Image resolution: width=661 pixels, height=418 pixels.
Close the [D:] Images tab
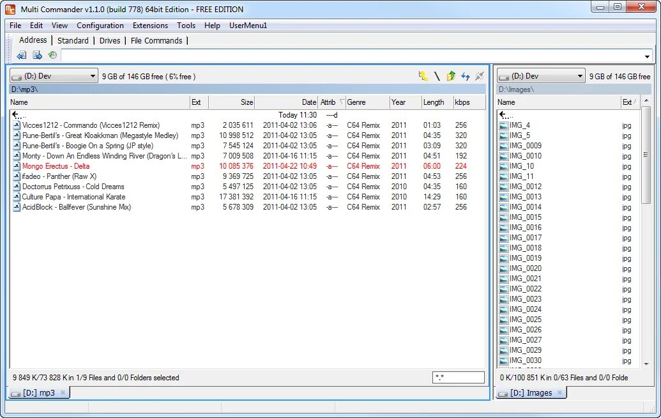559,392
